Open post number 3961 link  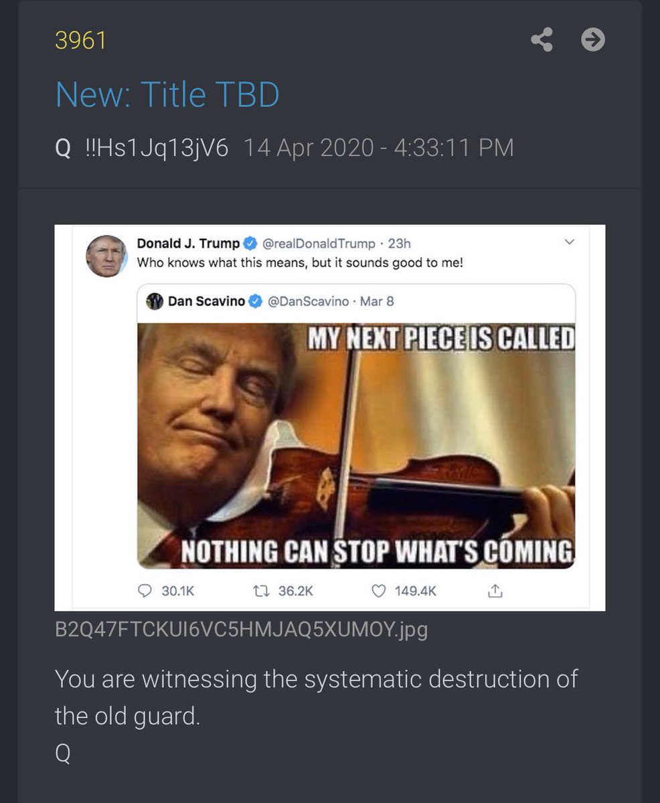click(x=80, y=41)
